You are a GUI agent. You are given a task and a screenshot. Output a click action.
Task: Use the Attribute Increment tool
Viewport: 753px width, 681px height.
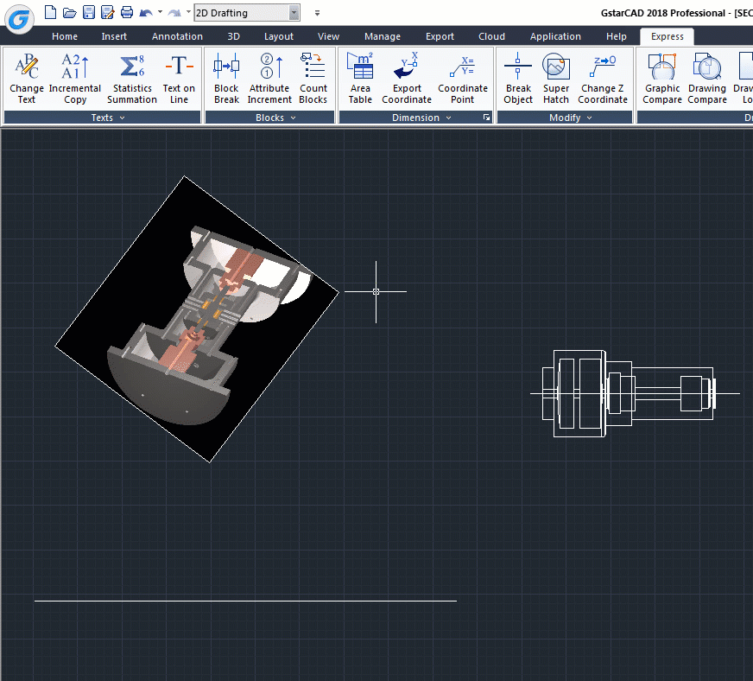(x=269, y=78)
